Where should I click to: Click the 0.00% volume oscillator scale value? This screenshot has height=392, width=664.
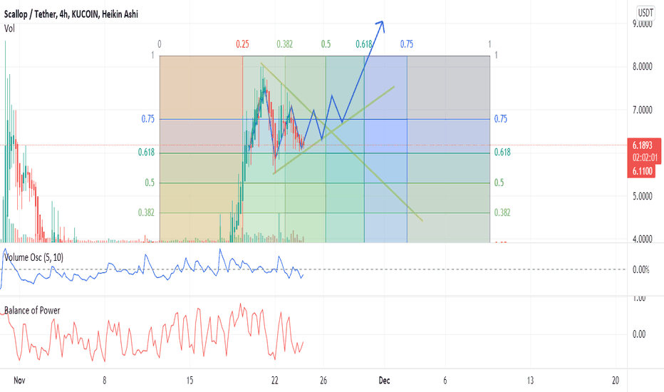pos(640,270)
